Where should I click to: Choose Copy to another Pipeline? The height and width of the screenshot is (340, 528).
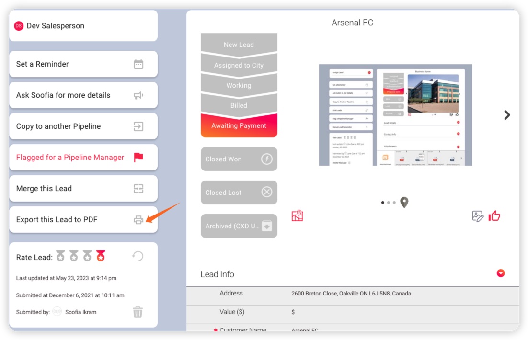[83, 126]
